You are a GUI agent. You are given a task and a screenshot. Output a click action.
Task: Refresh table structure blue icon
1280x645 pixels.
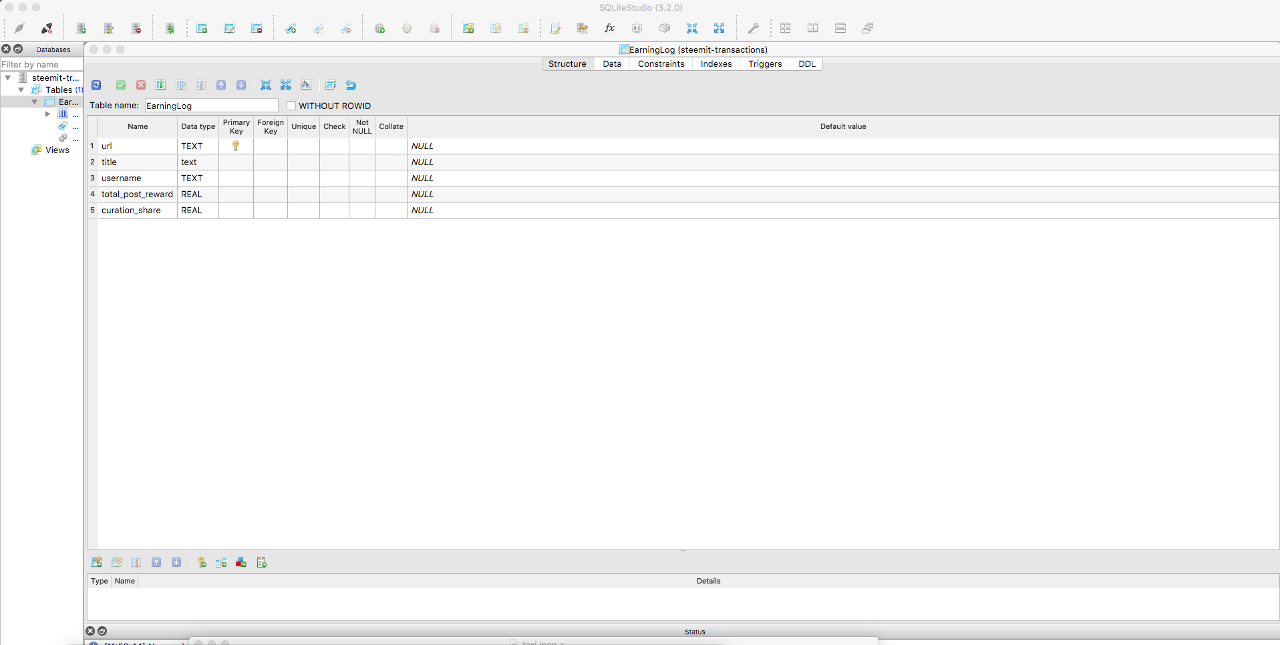click(x=96, y=85)
